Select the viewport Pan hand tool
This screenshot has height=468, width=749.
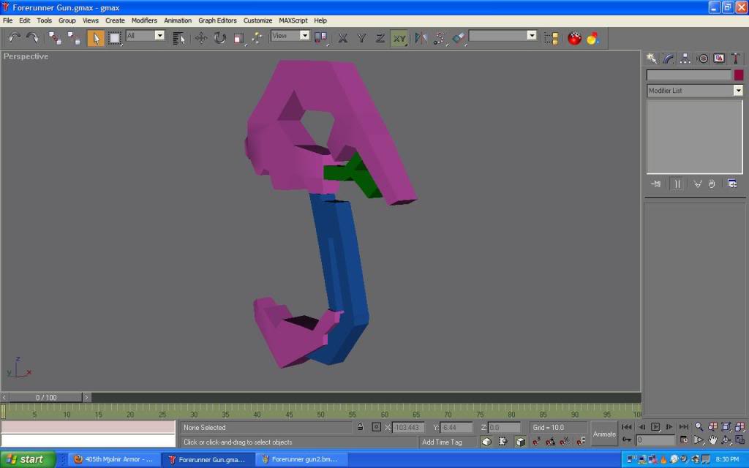point(712,439)
